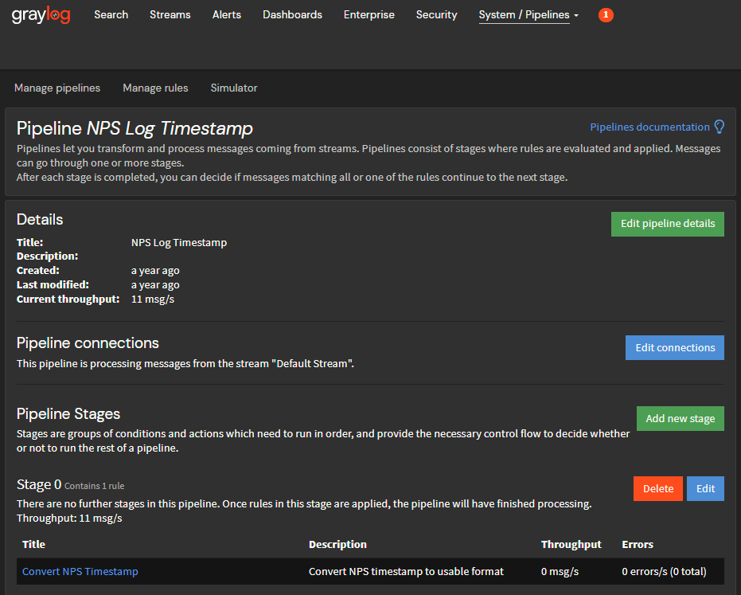This screenshot has height=595, width=741.
Task: Open the Pipelines documentation link
Action: coord(649,127)
